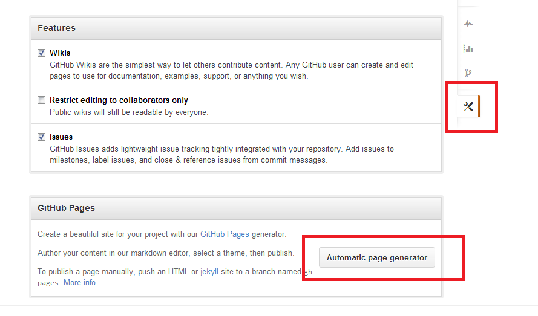Click the Issues label text
The width and height of the screenshot is (538, 316).
coord(61,137)
